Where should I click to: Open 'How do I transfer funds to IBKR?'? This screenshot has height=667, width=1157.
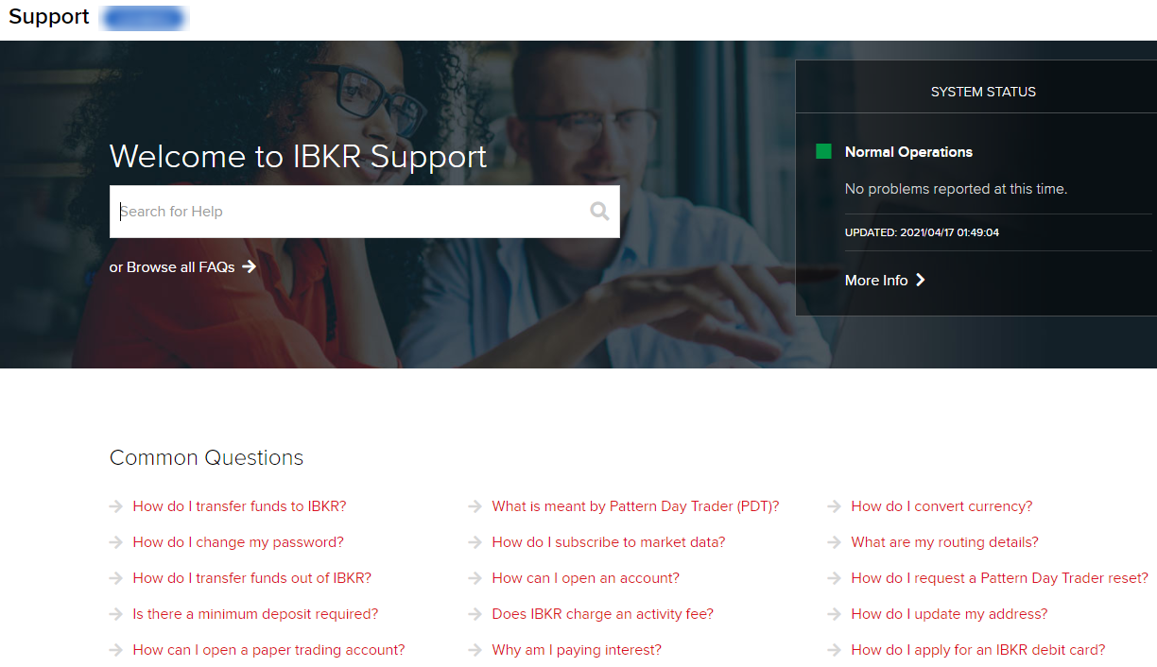pyautogui.click(x=240, y=506)
